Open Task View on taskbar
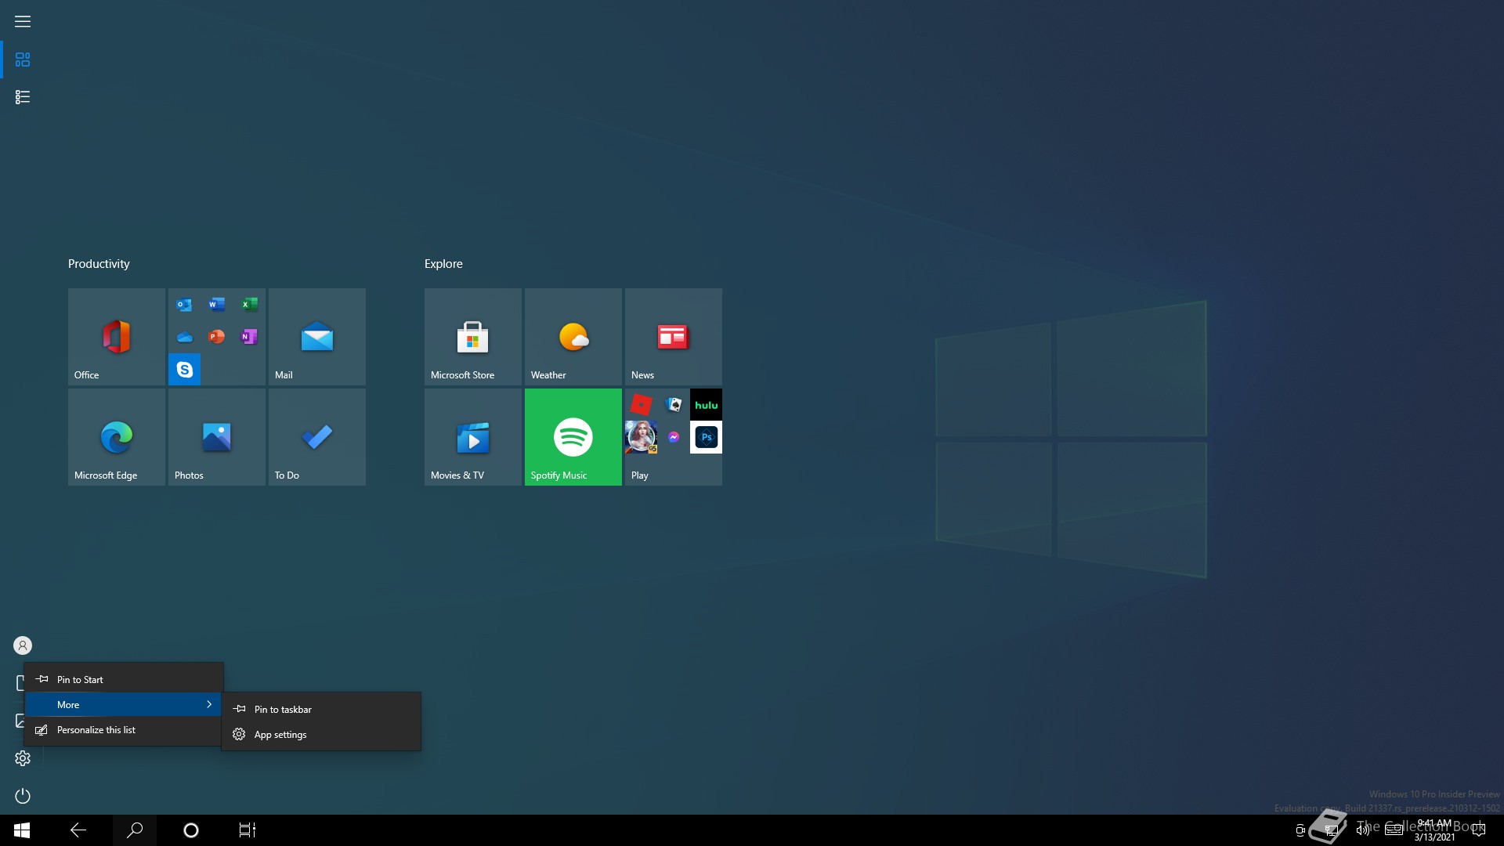The width and height of the screenshot is (1504, 846). pos(248,830)
